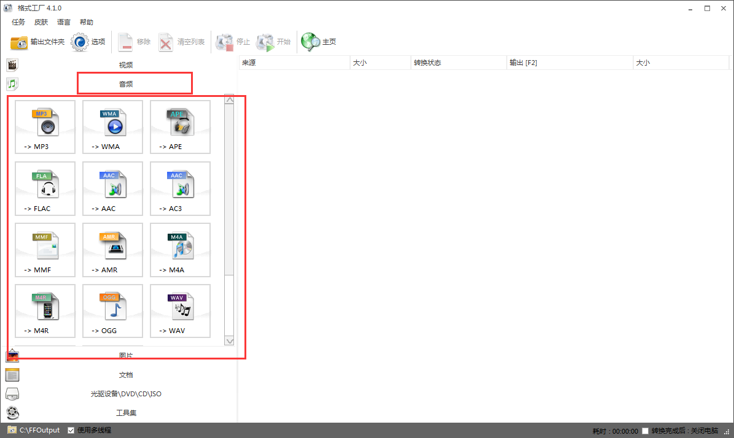Expand the 视频 category section
The height and width of the screenshot is (438, 734).
click(125, 64)
